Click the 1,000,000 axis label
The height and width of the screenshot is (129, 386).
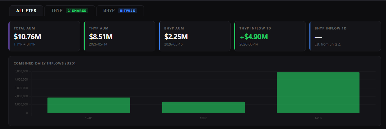click(21, 105)
